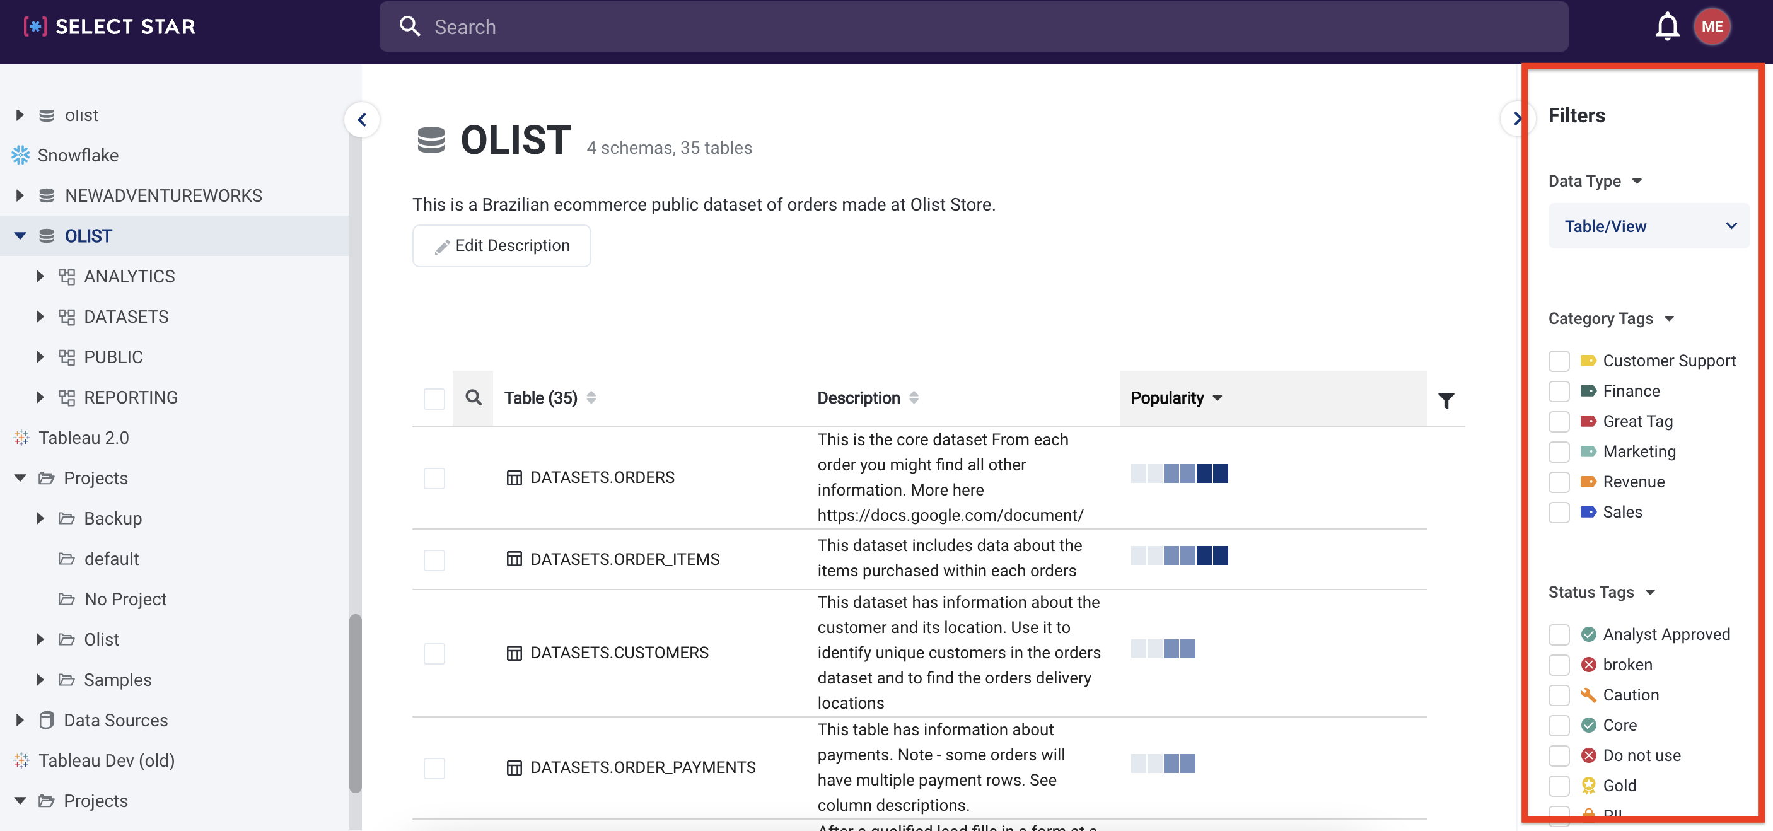Select the DATASETS.ORDER_ITEMS row checkbox
The height and width of the screenshot is (831, 1773).
(x=434, y=560)
